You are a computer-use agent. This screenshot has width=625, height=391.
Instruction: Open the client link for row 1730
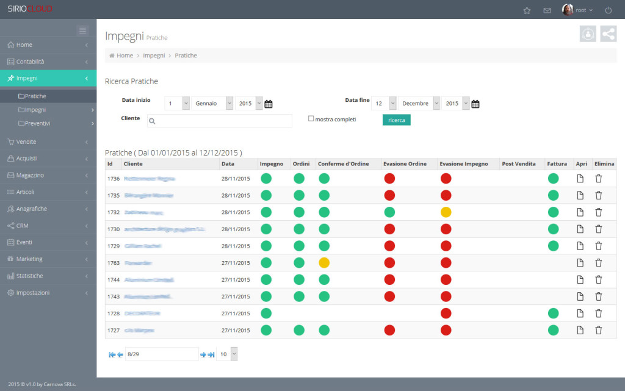point(165,229)
